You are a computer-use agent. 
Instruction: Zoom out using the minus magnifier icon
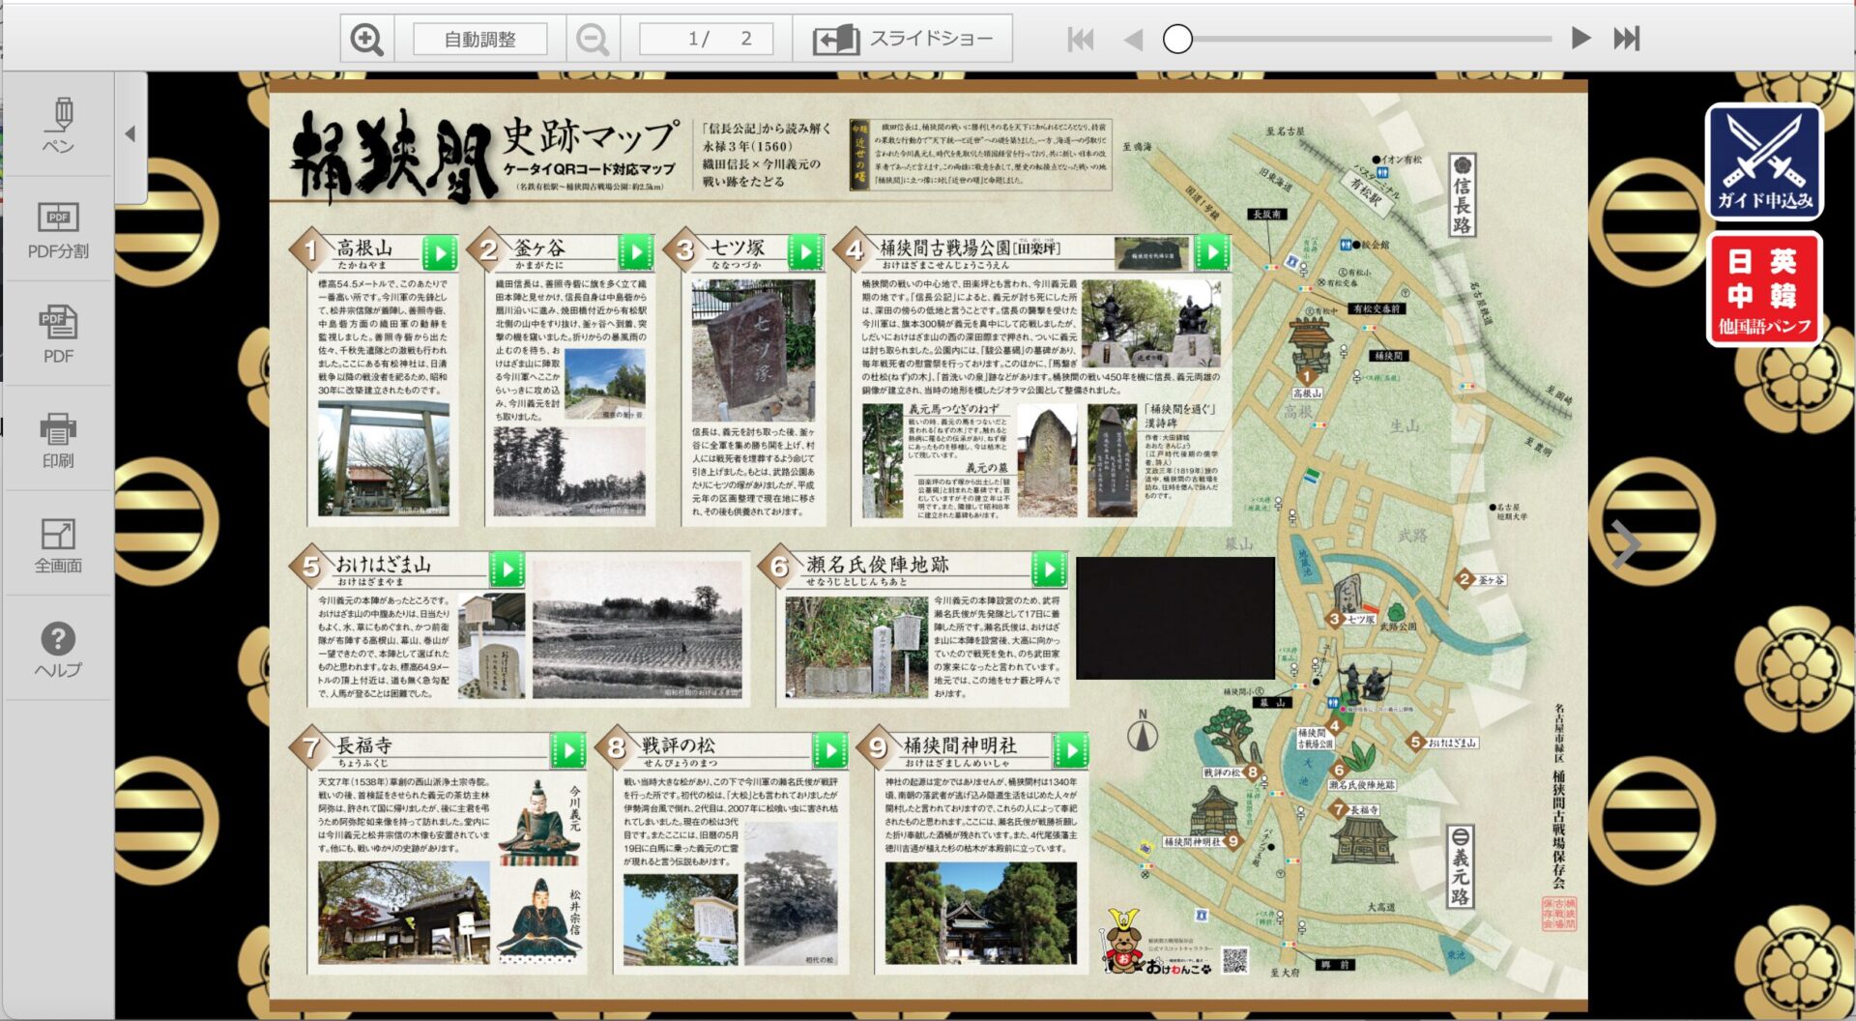click(592, 39)
